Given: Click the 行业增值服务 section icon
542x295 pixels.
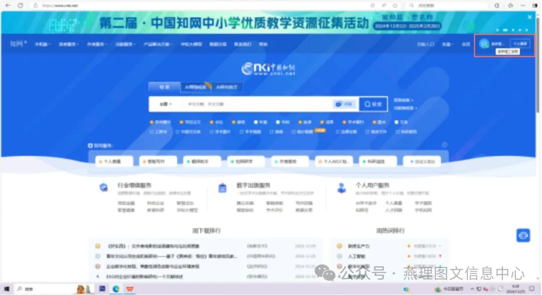Looking at the screenshot, I should point(103,188).
